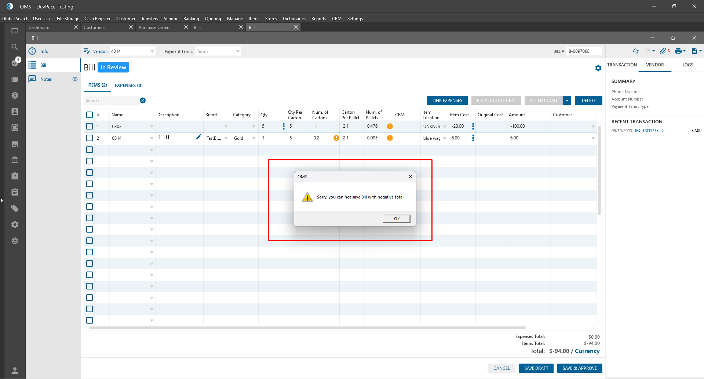This screenshot has height=379, width=704.
Task: Click the Currency link beside total
Action: pyautogui.click(x=587, y=351)
